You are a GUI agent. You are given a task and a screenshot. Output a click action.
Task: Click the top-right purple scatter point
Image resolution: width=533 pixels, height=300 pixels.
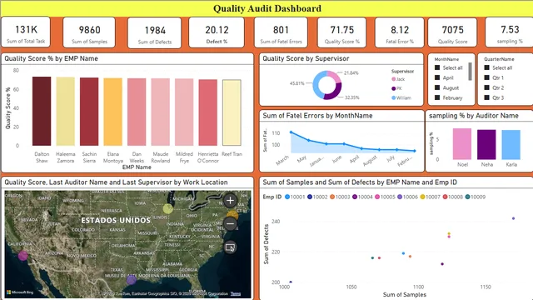tap(513, 218)
